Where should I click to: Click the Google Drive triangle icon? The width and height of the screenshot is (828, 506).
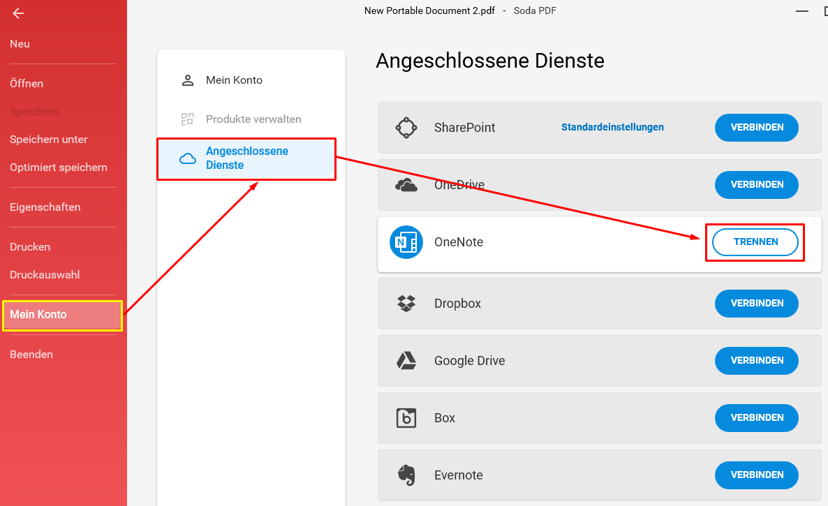coord(406,360)
